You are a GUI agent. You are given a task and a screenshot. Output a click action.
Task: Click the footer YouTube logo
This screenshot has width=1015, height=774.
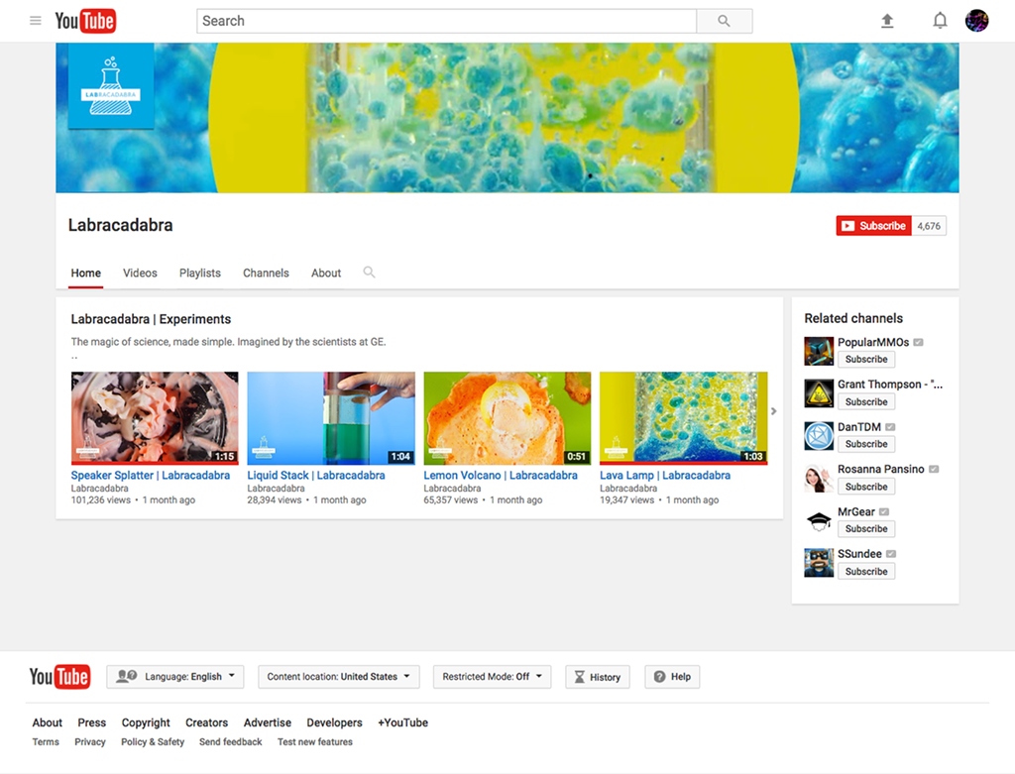tap(59, 677)
